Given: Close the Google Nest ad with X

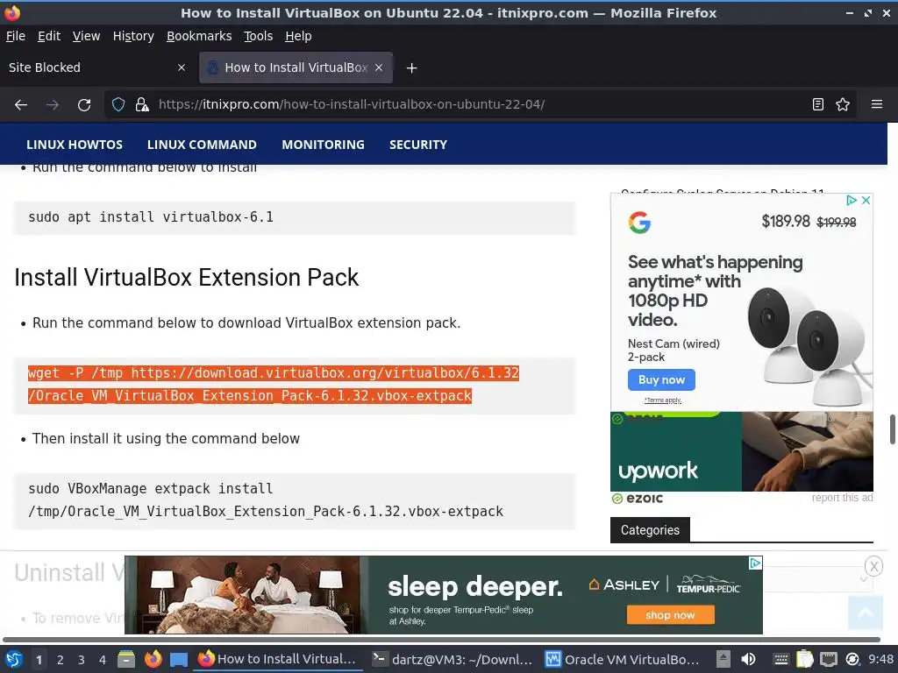Looking at the screenshot, I should (x=866, y=201).
